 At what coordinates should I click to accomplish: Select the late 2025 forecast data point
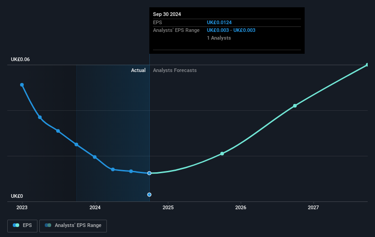222,154
